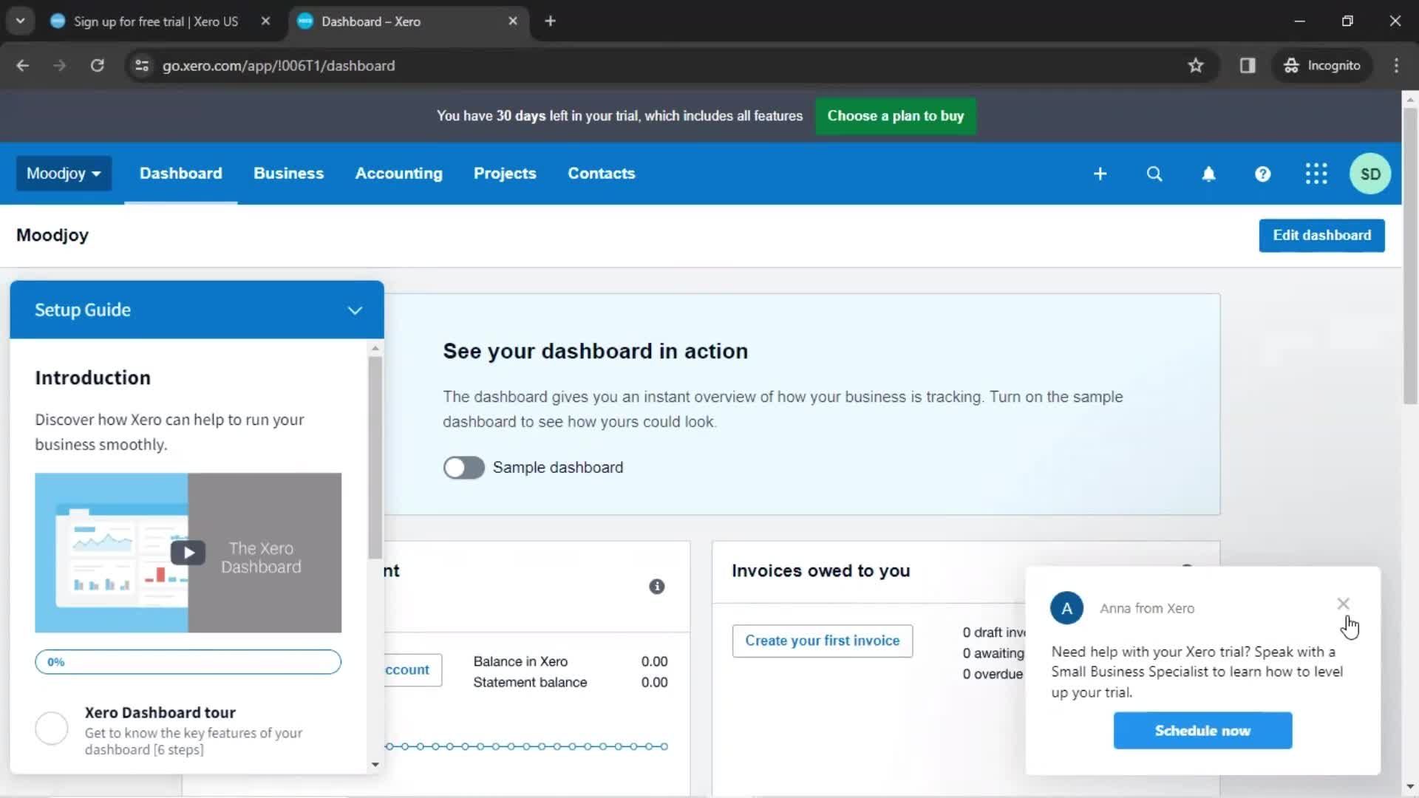Close the Dashboard – Xero tab

(x=513, y=21)
